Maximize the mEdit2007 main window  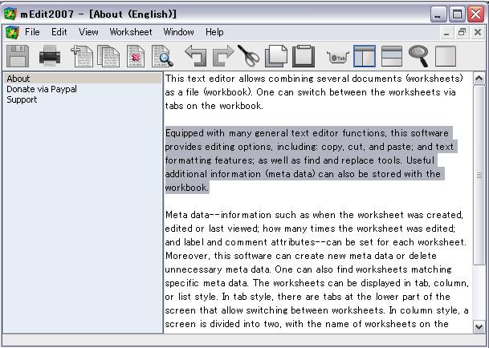(457, 14)
